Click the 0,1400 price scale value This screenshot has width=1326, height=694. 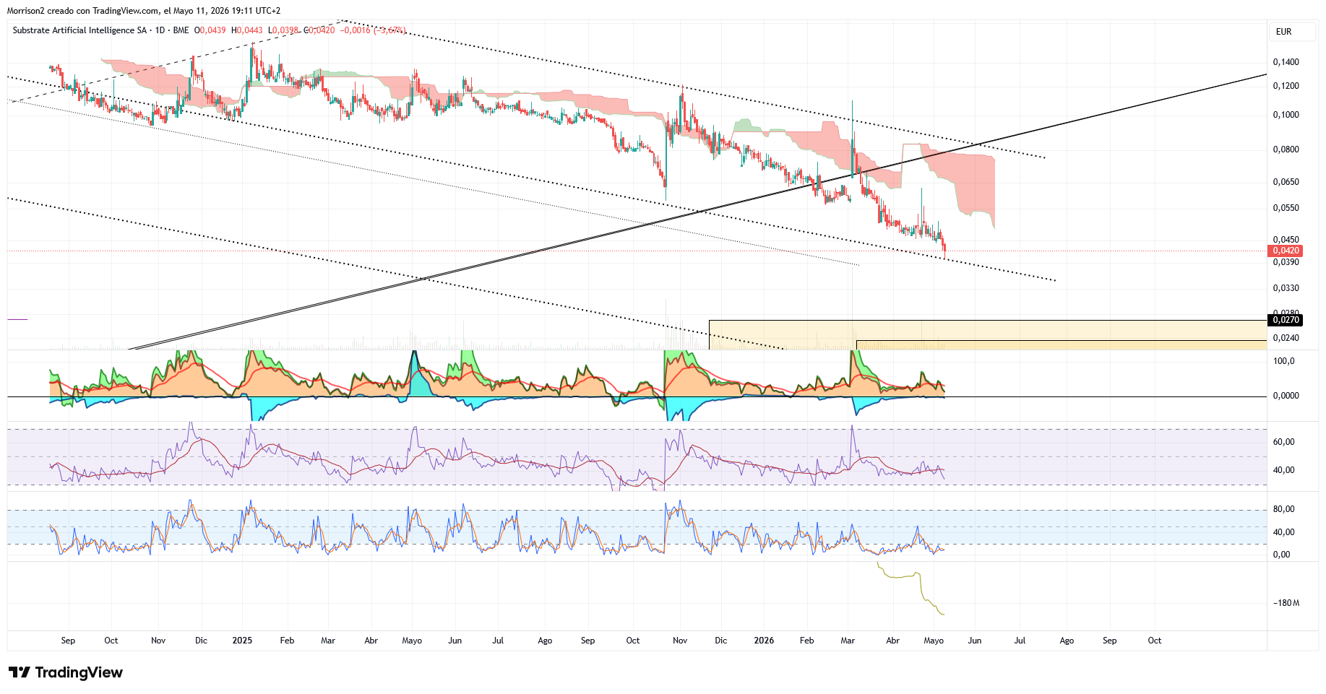coord(1286,62)
